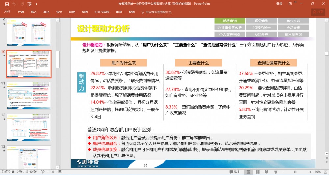Click the 用户为什么来 orange heading box
Viewport: 329px width, 175px height.
tap(123, 63)
